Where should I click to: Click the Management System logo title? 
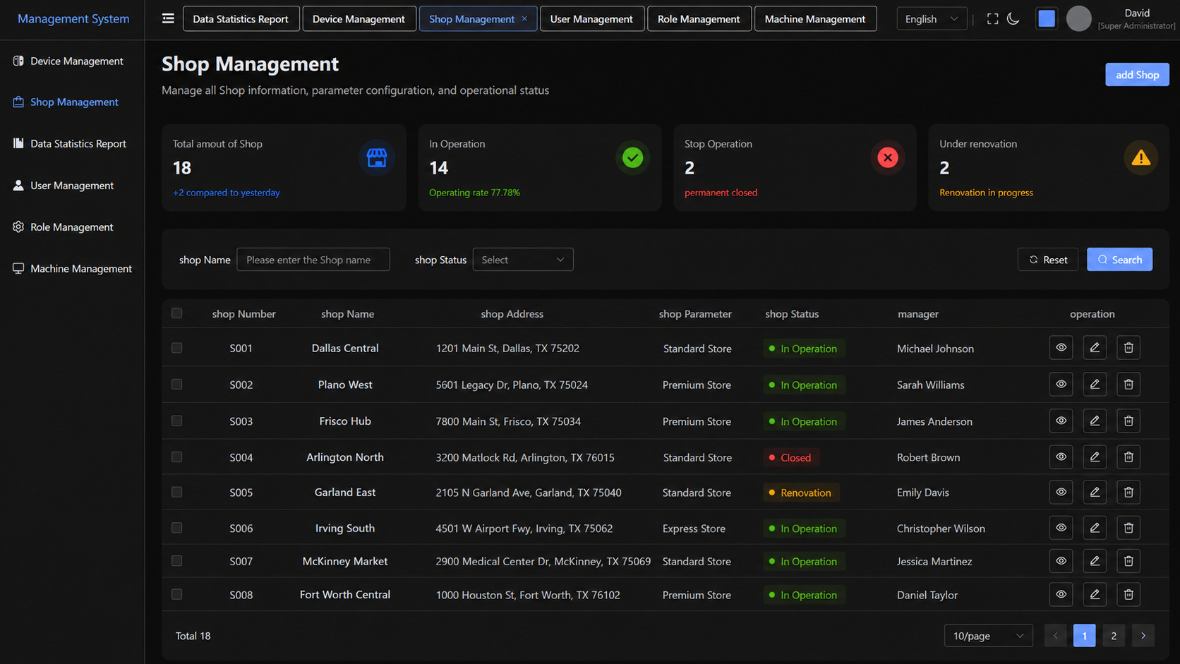pyautogui.click(x=73, y=19)
